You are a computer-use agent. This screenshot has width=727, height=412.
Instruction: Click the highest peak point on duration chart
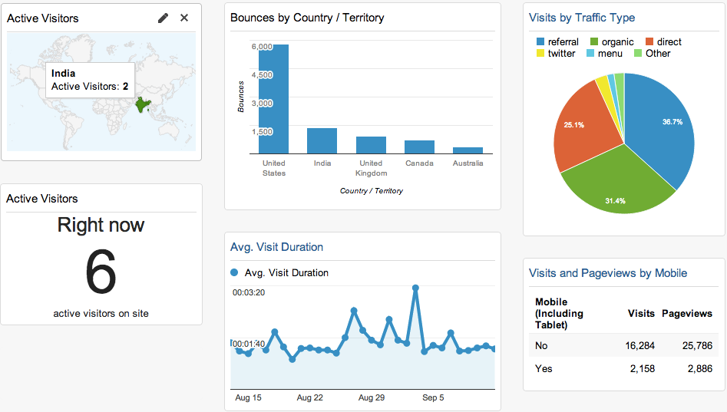415,288
